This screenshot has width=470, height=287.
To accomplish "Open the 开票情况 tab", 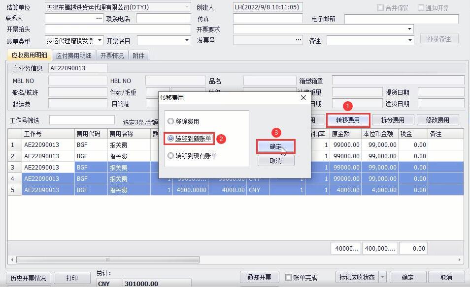I will (112, 56).
